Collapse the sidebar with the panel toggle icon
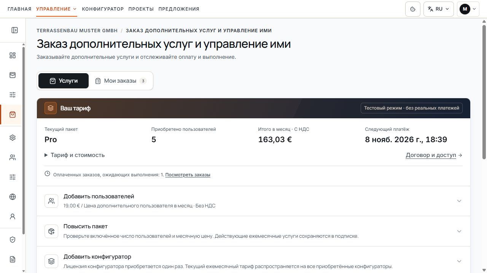The width and height of the screenshot is (487, 273). click(x=14, y=30)
